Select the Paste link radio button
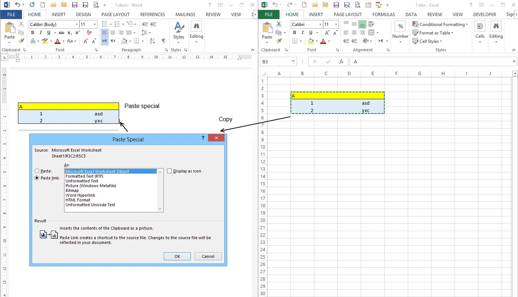The image size is (518, 297). (x=37, y=178)
